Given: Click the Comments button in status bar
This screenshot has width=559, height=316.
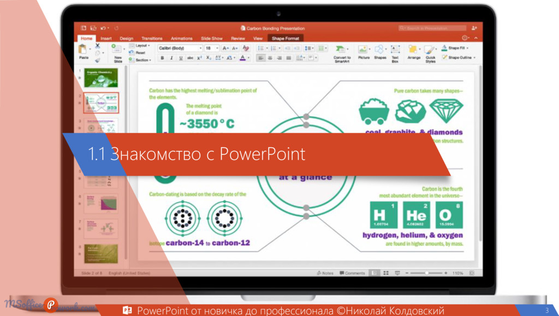Looking at the screenshot, I should click(352, 273).
